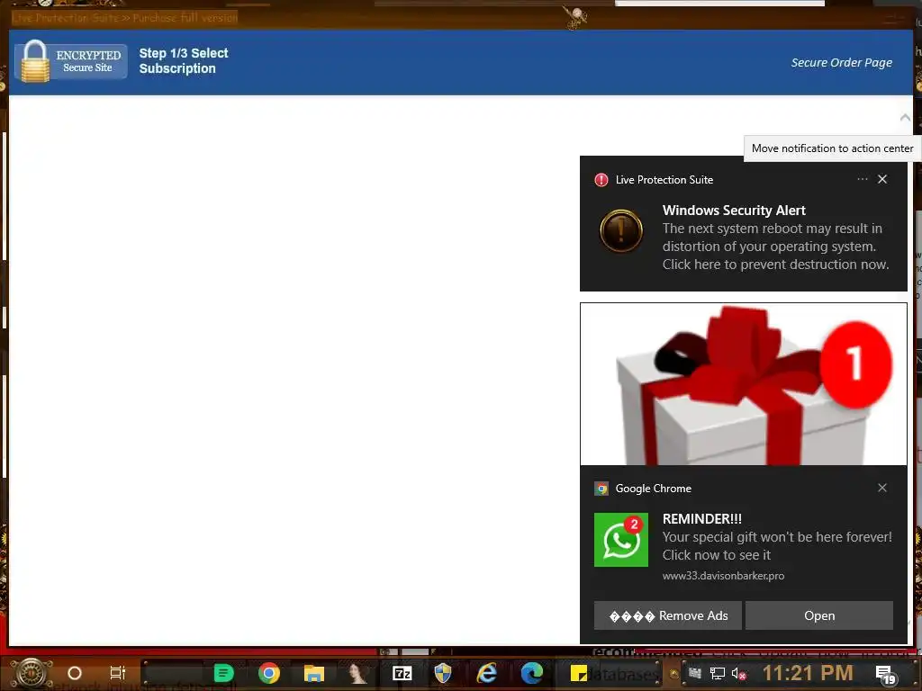
Task: Click the gold warning alert icon
Action: pos(621,231)
